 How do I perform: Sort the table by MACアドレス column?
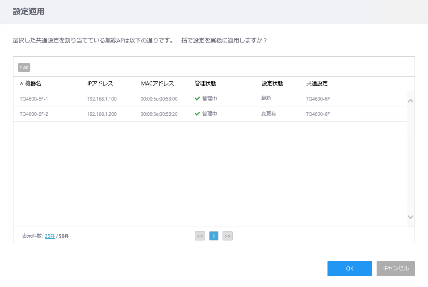click(x=157, y=83)
